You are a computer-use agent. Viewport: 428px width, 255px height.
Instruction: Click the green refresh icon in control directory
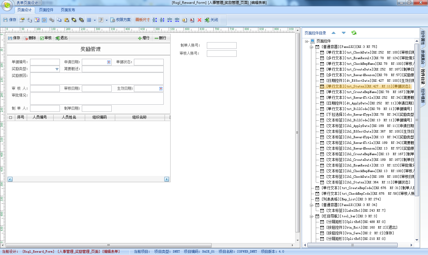tap(354, 33)
